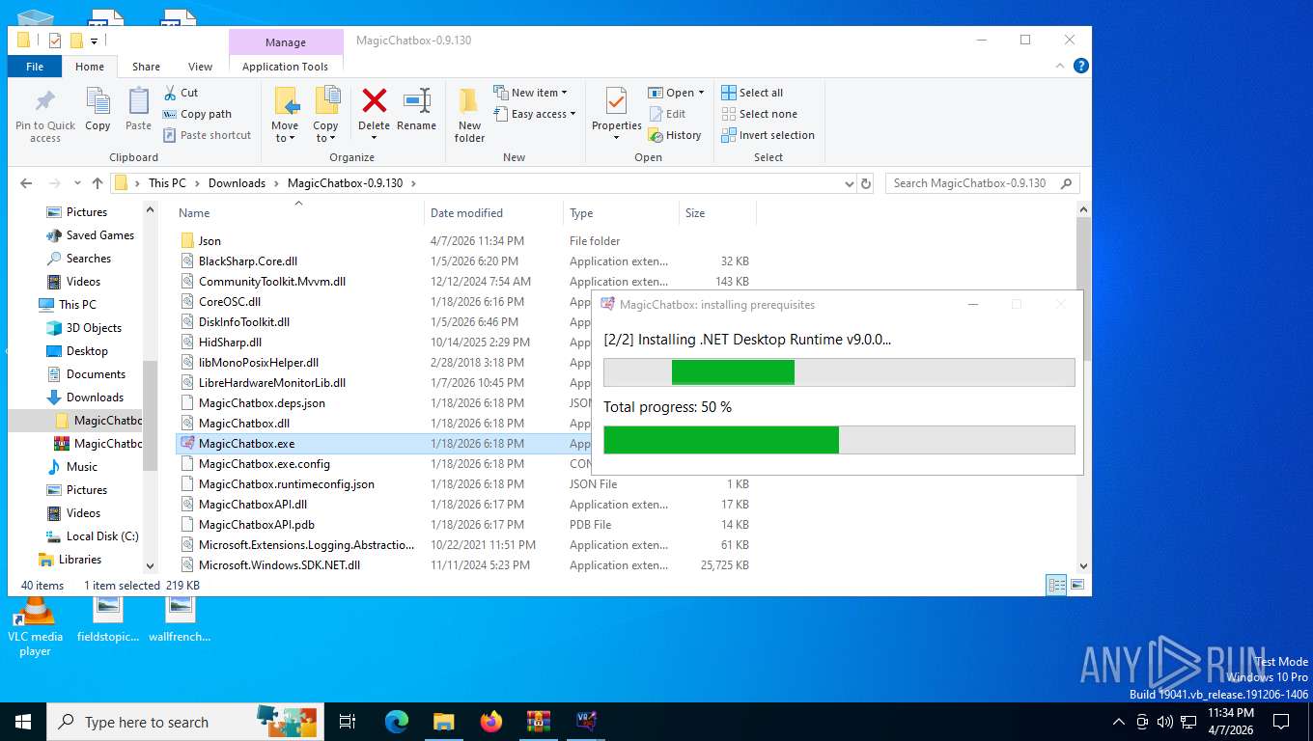The width and height of the screenshot is (1313, 741).
Task: Click This PC in the address path
Action: [167, 183]
